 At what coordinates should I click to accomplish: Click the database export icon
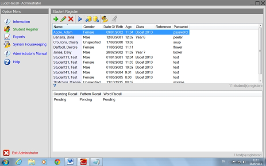point(96,19)
